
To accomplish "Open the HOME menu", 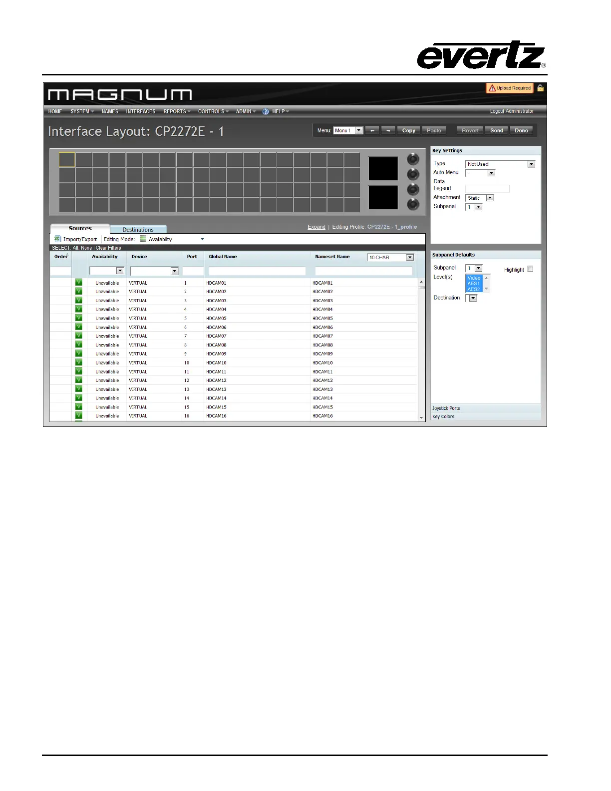I will click(55, 111).
